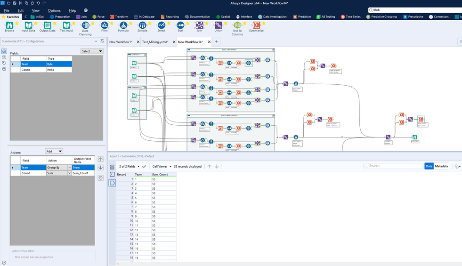The height and width of the screenshot is (266, 462).
Task: Show output anchor data in Results
Action: [x=112, y=183]
